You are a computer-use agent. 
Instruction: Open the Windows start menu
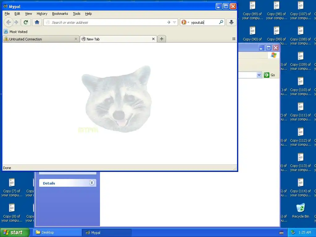(x=15, y=232)
